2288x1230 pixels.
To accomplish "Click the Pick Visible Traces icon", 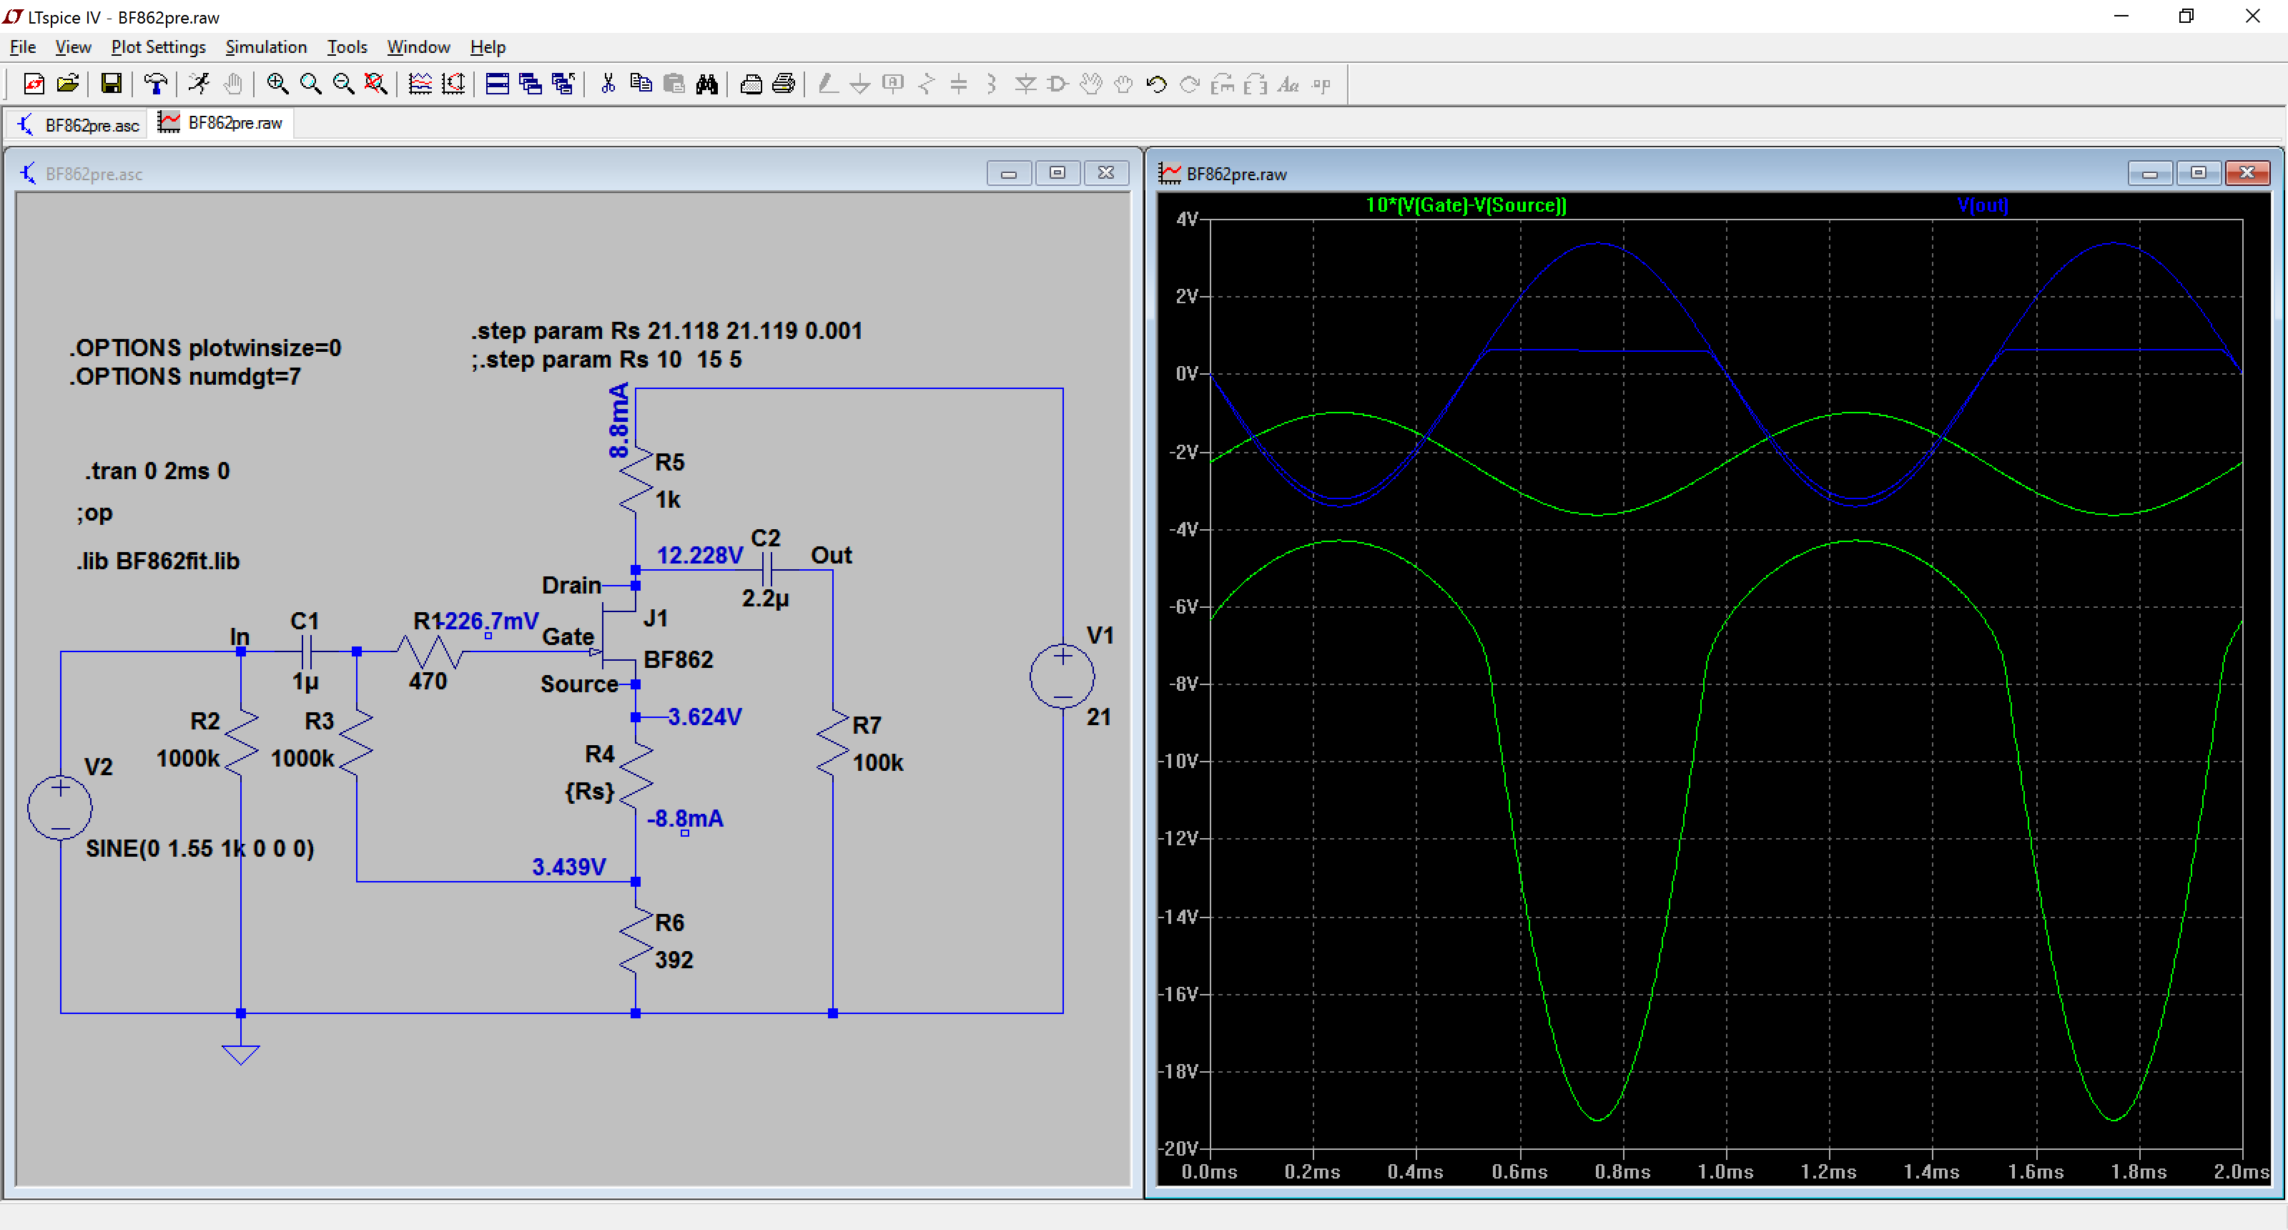I will click(453, 84).
